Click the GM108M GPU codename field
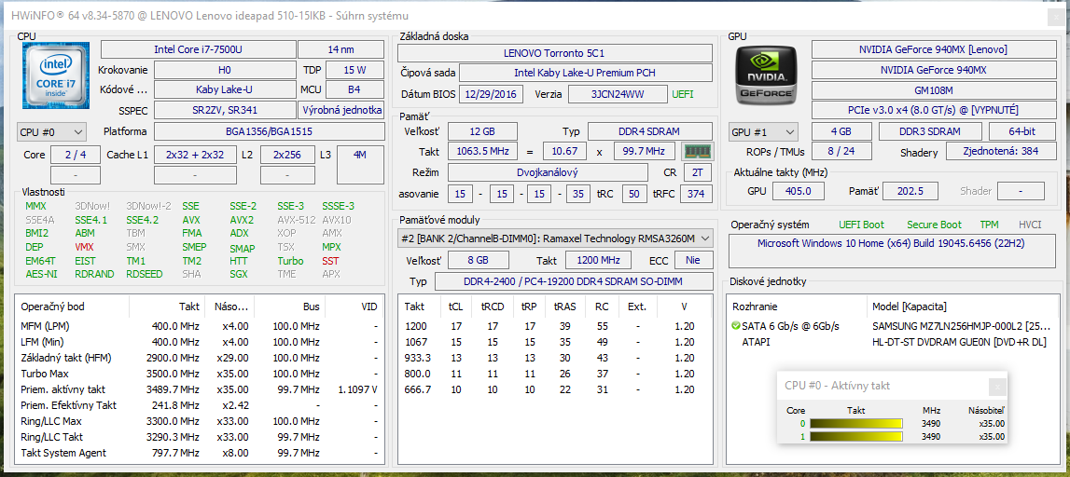 pyautogui.click(x=933, y=90)
